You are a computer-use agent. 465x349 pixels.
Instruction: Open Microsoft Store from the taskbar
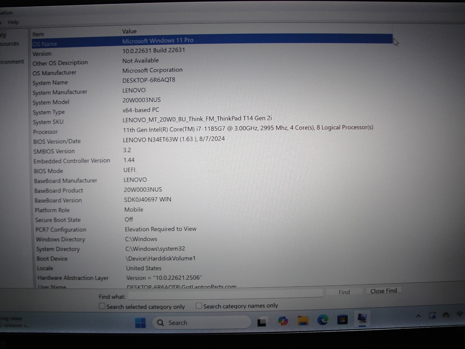(x=342, y=320)
